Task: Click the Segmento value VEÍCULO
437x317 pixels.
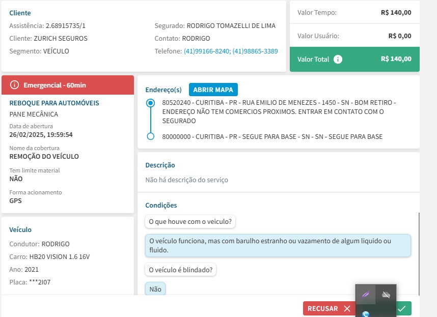Action: point(56,51)
